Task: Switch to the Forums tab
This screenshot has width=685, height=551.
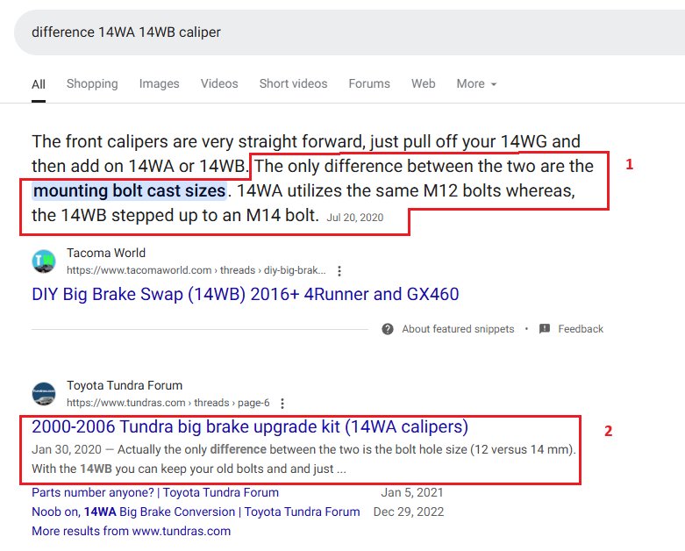Action: point(369,83)
